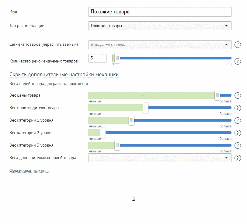Toggle Веса полей товара для расчета похожести
The width and height of the screenshot is (247, 224).
49,84
